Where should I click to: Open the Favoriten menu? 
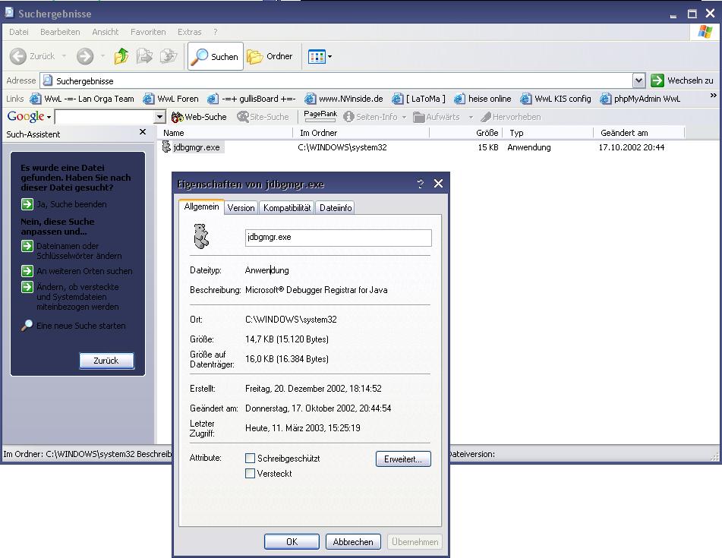(148, 32)
